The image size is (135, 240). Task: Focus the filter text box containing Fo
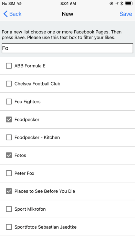(67, 48)
